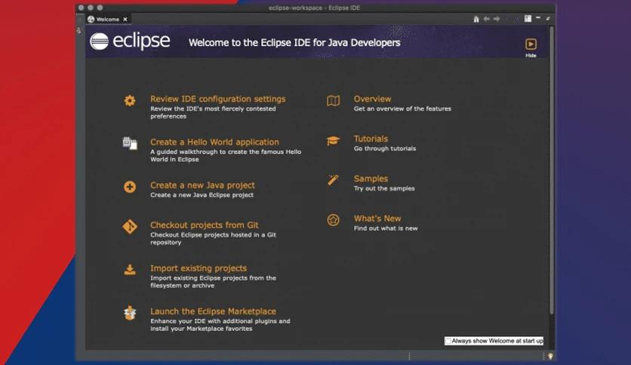Click the Home icon in Welcome toolbar
The image size is (631, 365).
pyautogui.click(x=476, y=19)
